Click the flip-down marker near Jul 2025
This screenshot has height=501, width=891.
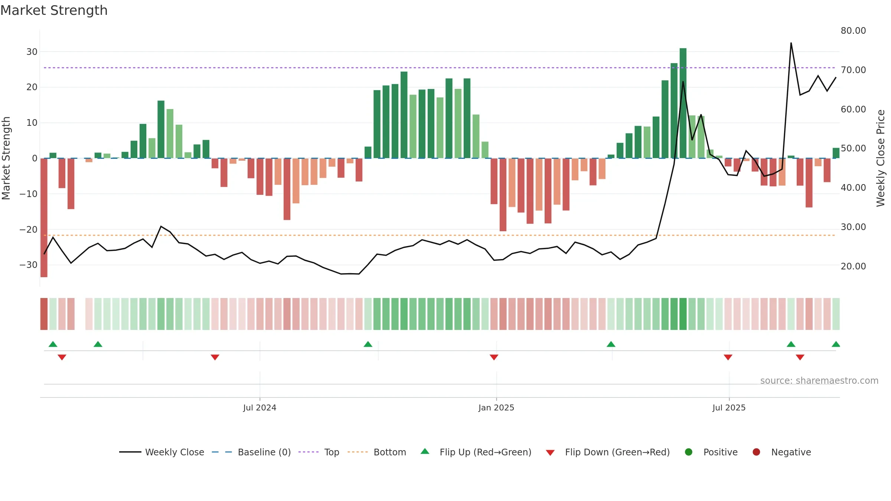point(728,357)
